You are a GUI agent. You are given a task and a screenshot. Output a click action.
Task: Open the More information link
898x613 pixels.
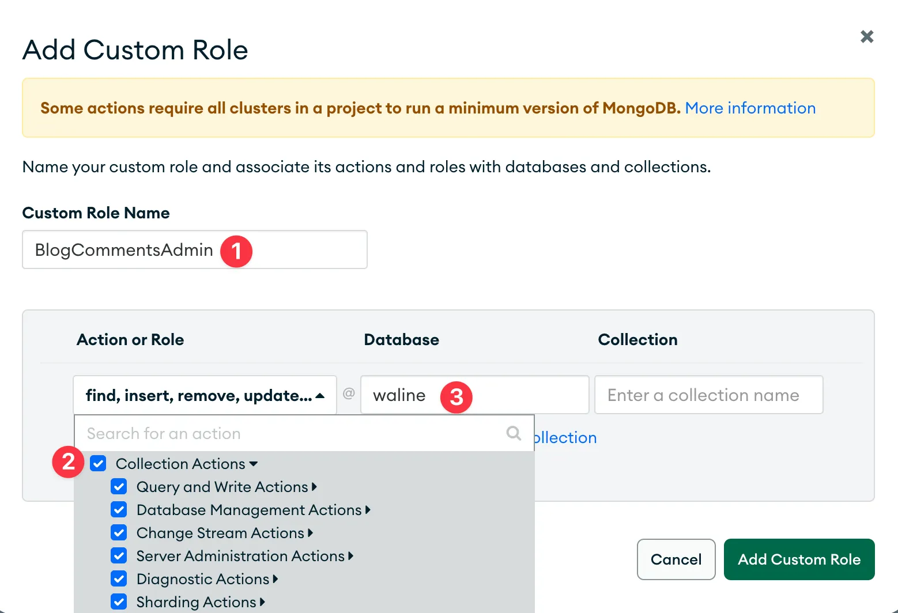pos(750,108)
